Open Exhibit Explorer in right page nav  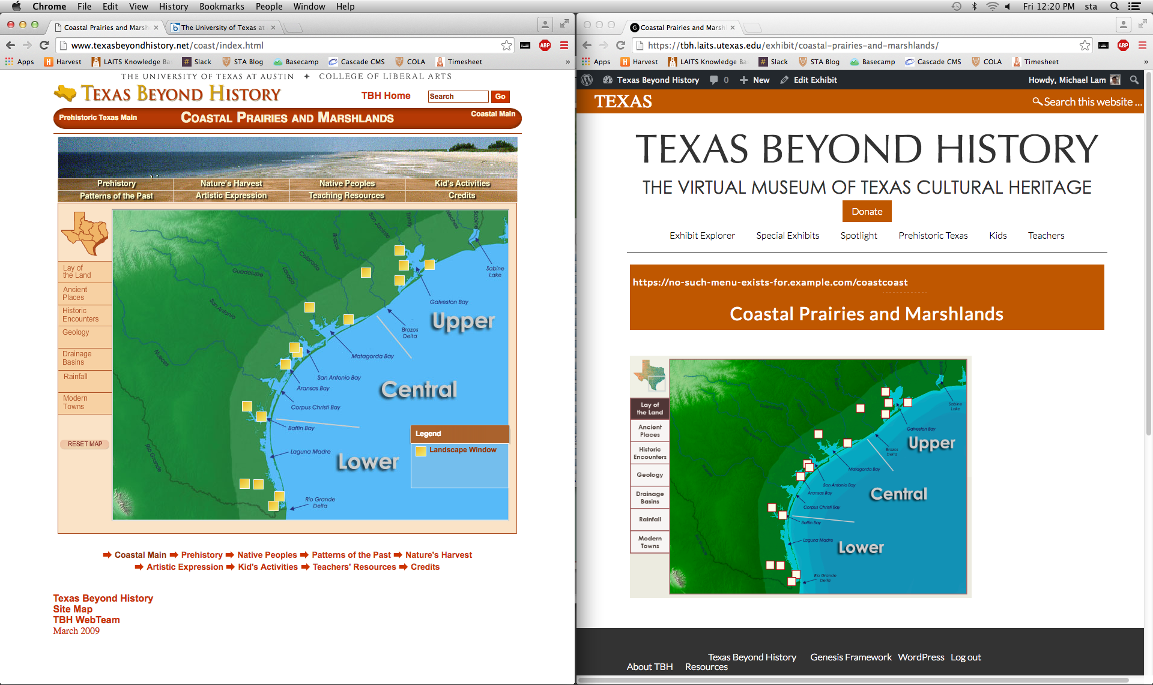click(x=702, y=236)
